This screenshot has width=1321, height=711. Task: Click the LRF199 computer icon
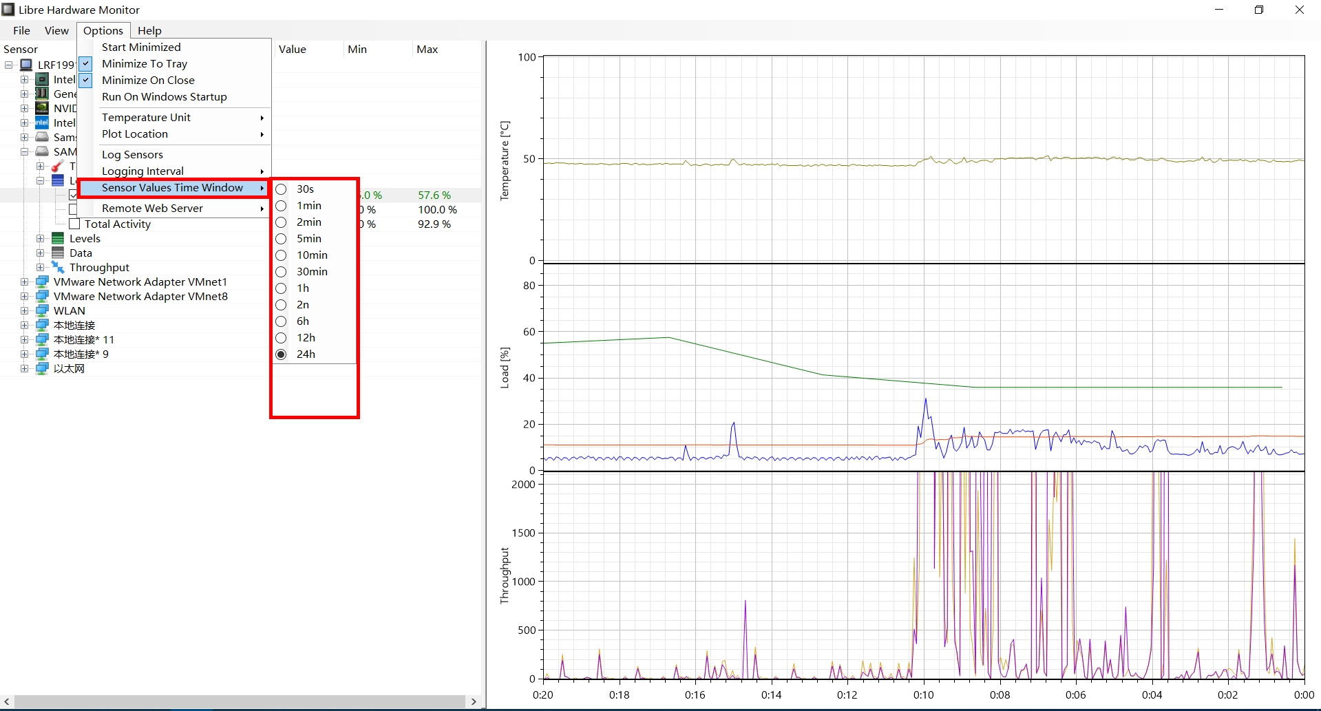click(26, 65)
